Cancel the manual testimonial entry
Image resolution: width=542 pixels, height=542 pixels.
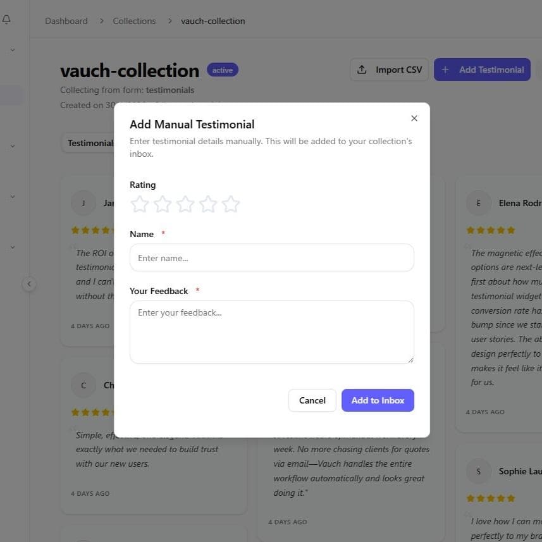click(x=312, y=400)
